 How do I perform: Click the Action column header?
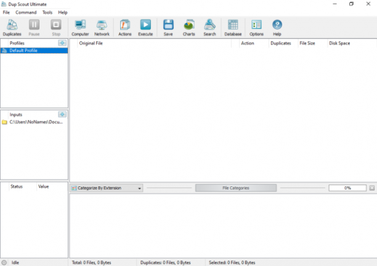254,43
